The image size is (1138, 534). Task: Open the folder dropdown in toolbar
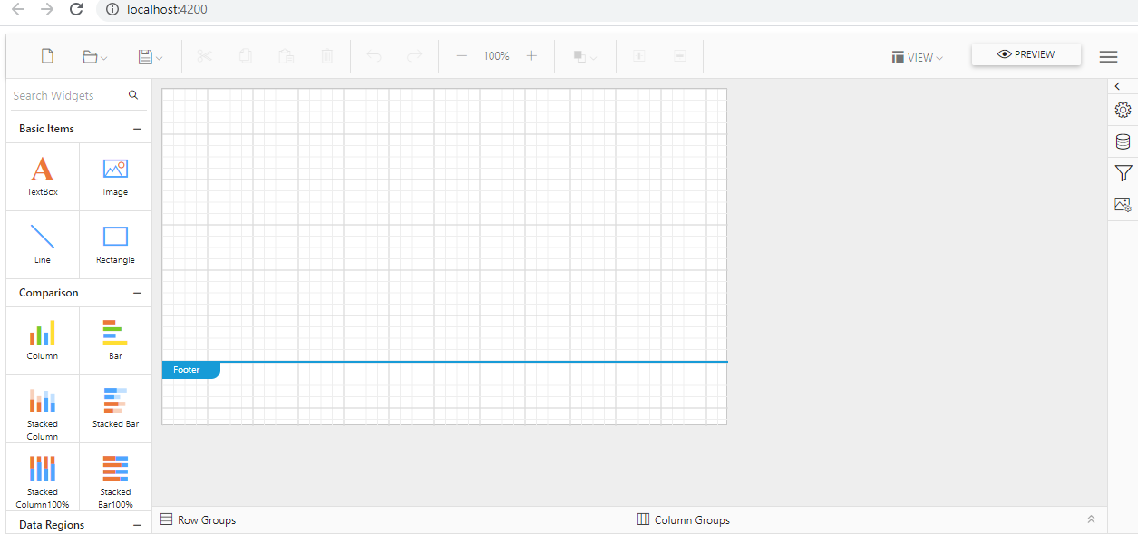(94, 57)
